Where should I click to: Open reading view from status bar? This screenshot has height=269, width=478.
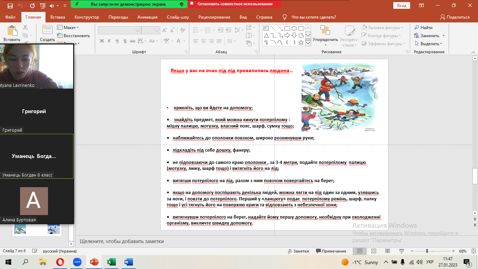tap(387, 251)
